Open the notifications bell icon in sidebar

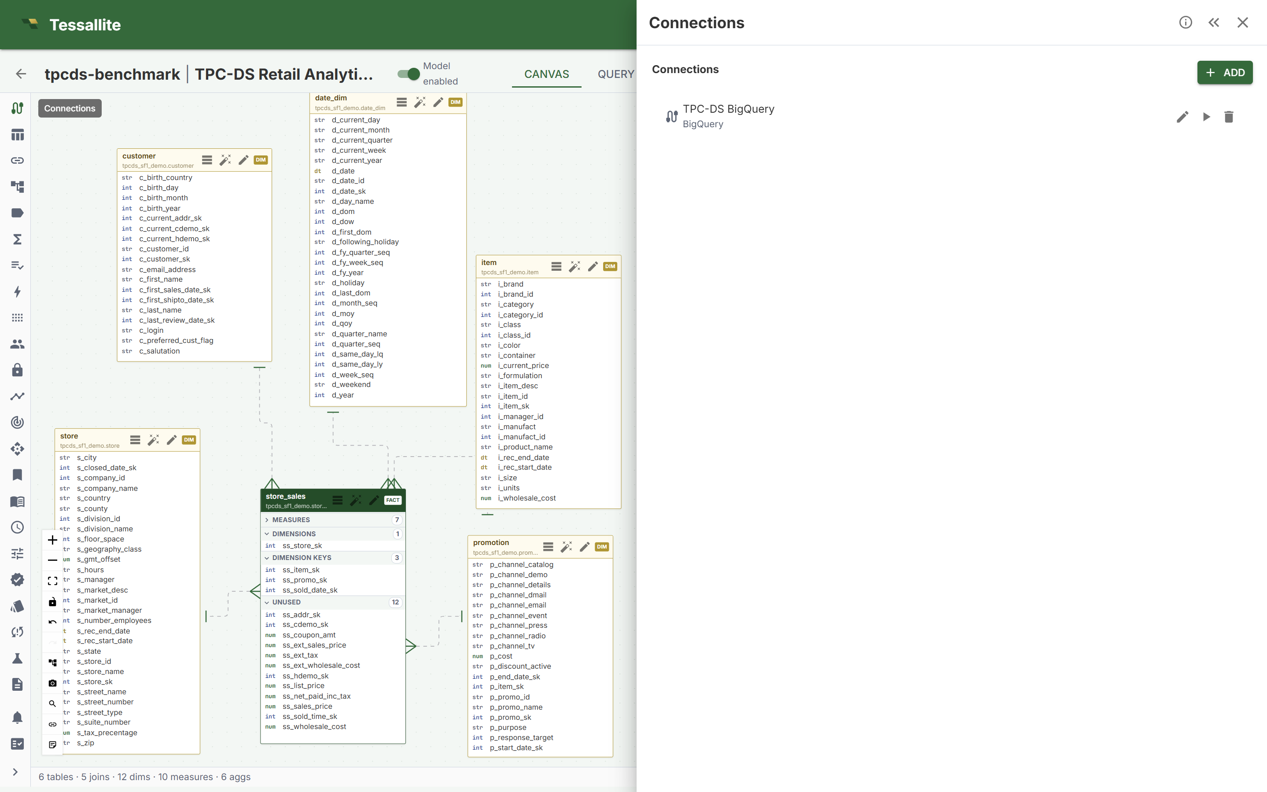point(17,717)
